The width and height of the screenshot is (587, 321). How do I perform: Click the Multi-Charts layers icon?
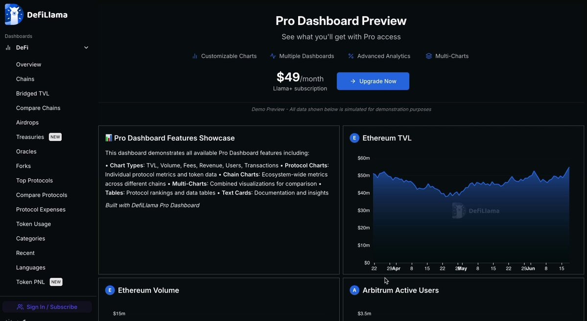[429, 56]
